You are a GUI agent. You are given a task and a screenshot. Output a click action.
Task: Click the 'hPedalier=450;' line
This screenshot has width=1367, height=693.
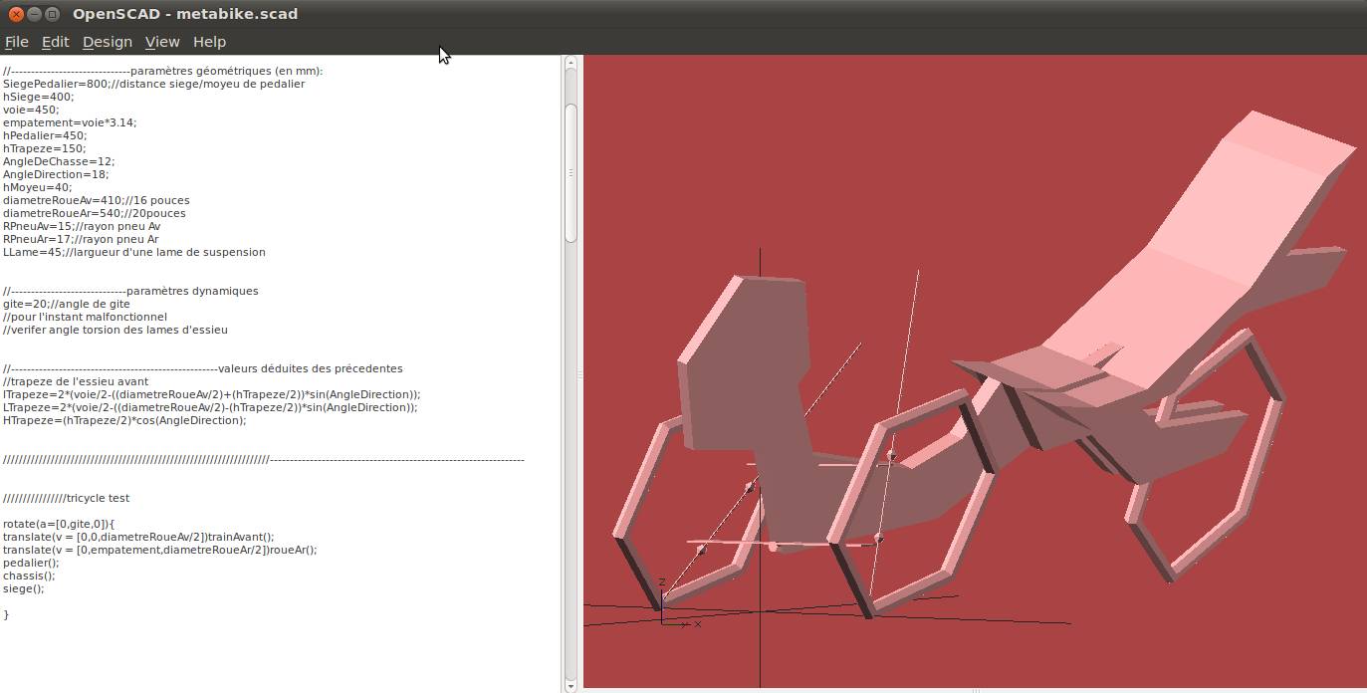(x=45, y=135)
